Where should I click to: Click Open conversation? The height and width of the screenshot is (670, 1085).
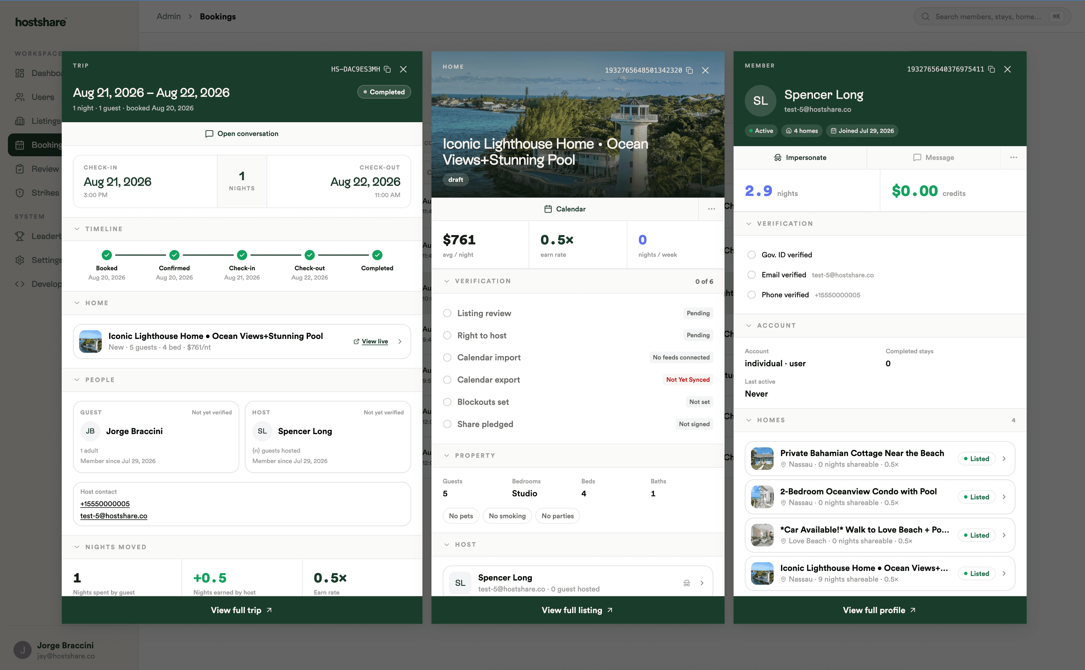tap(242, 134)
